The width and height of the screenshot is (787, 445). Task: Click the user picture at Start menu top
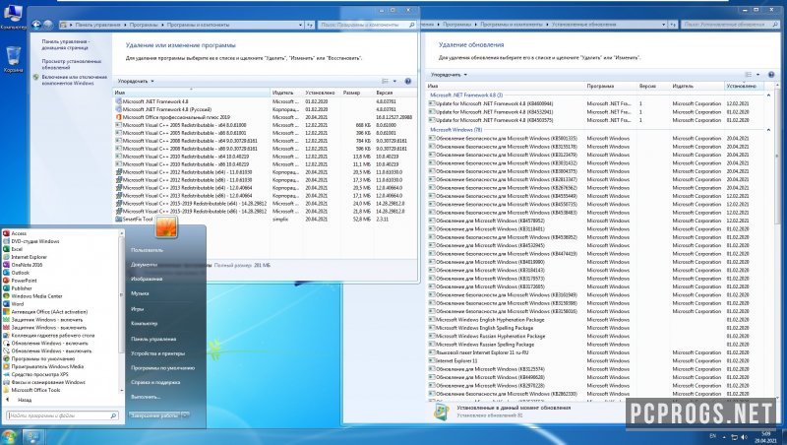pos(166,227)
